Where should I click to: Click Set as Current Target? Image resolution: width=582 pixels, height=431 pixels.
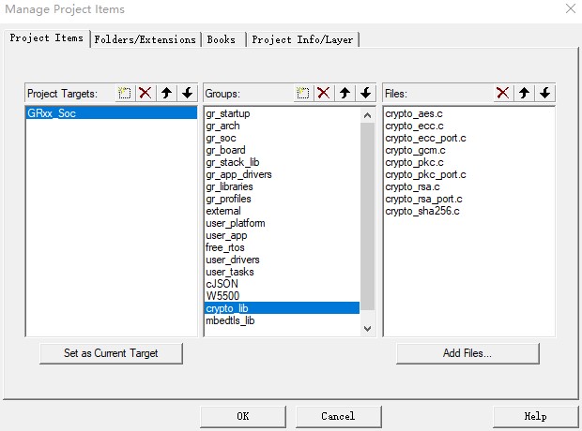(x=111, y=353)
